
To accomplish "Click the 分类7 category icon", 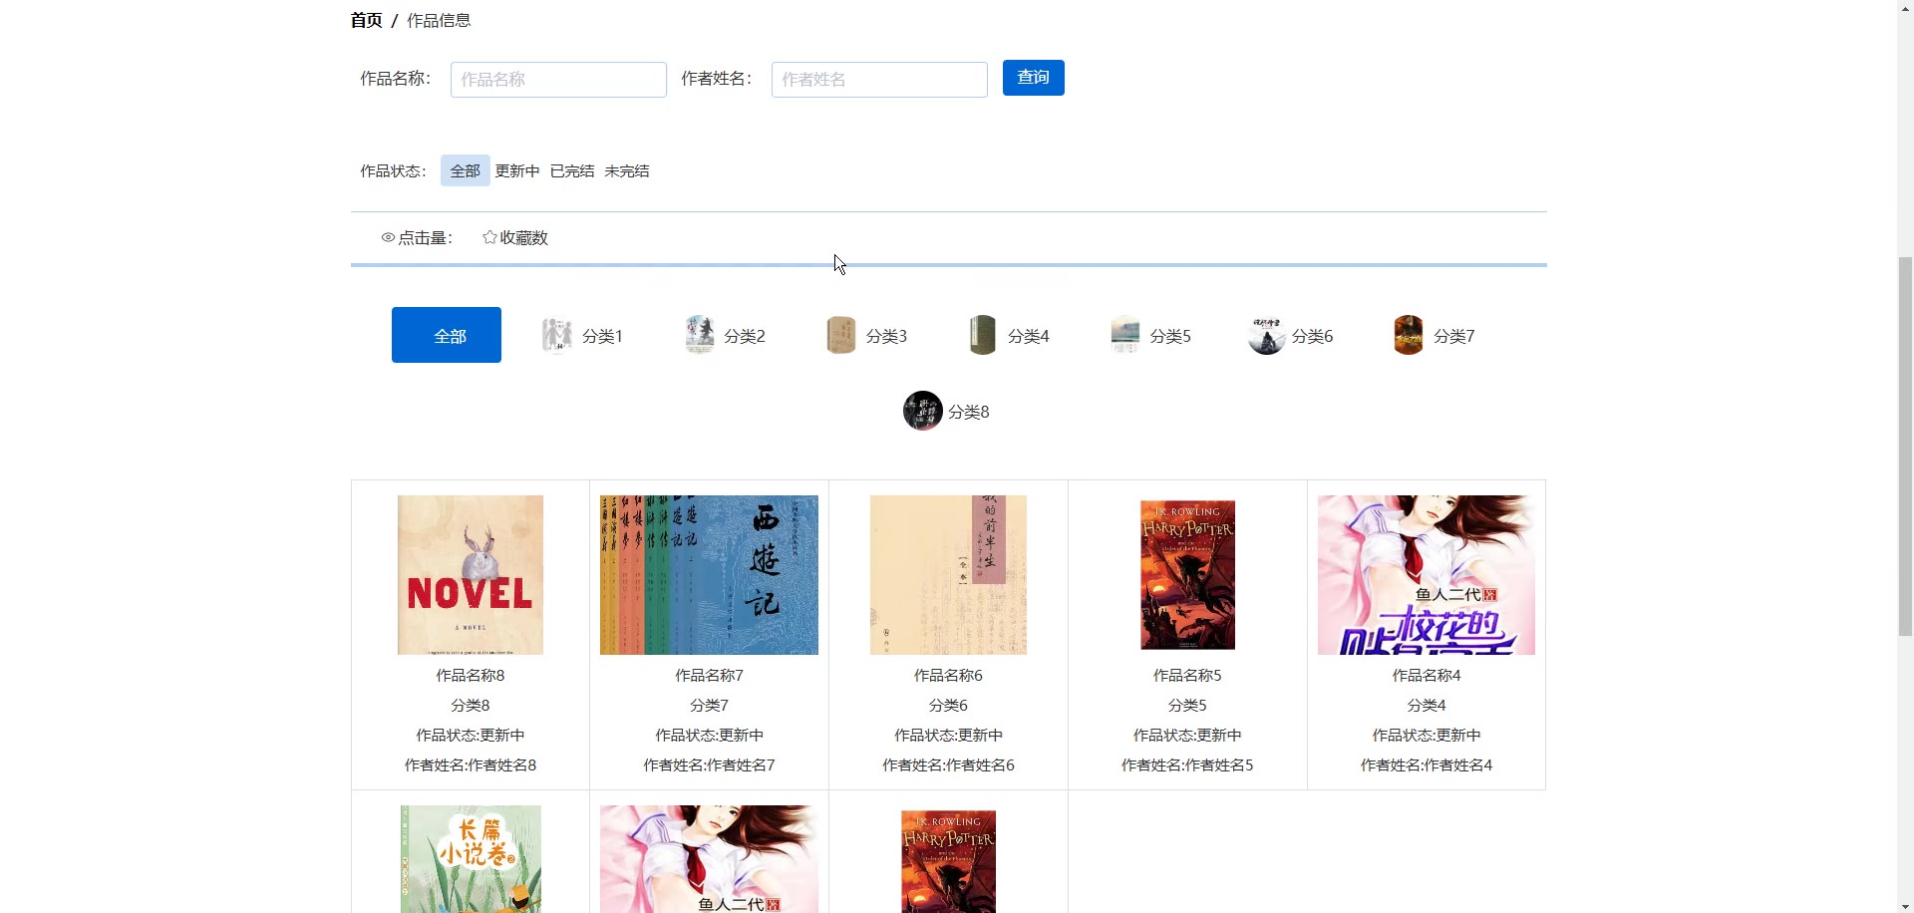I will pos(1409,336).
